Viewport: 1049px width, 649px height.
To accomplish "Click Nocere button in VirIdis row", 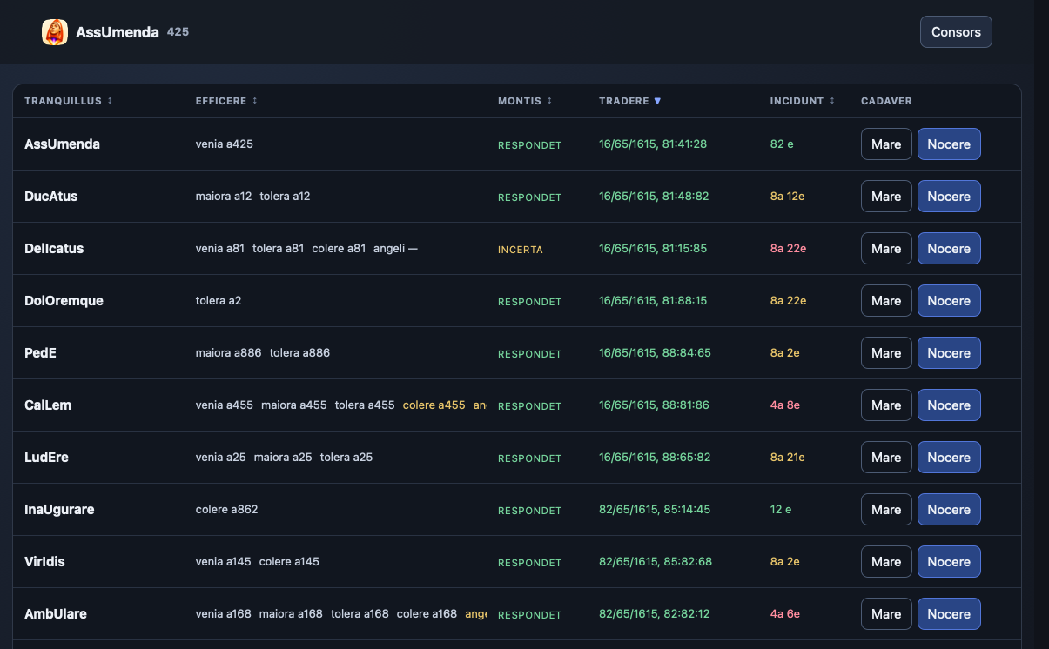I will tap(949, 562).
